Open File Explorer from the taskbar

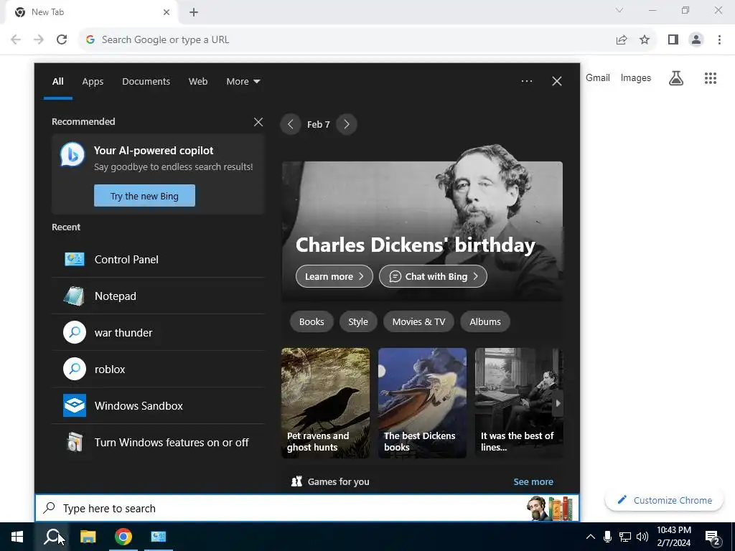88,537
